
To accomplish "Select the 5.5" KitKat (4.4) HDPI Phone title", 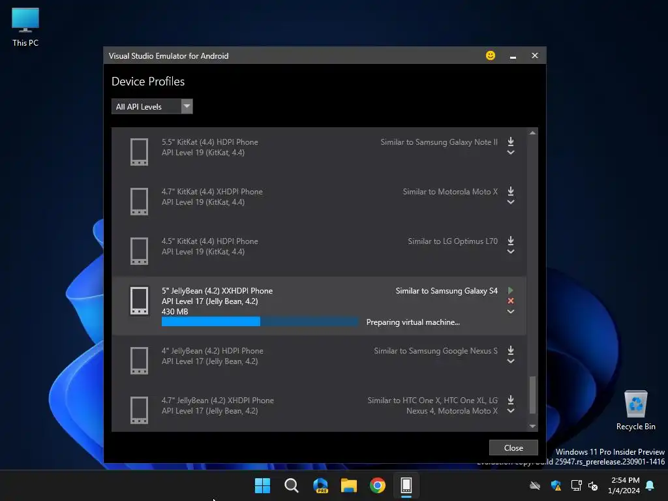I will [209, 142].
